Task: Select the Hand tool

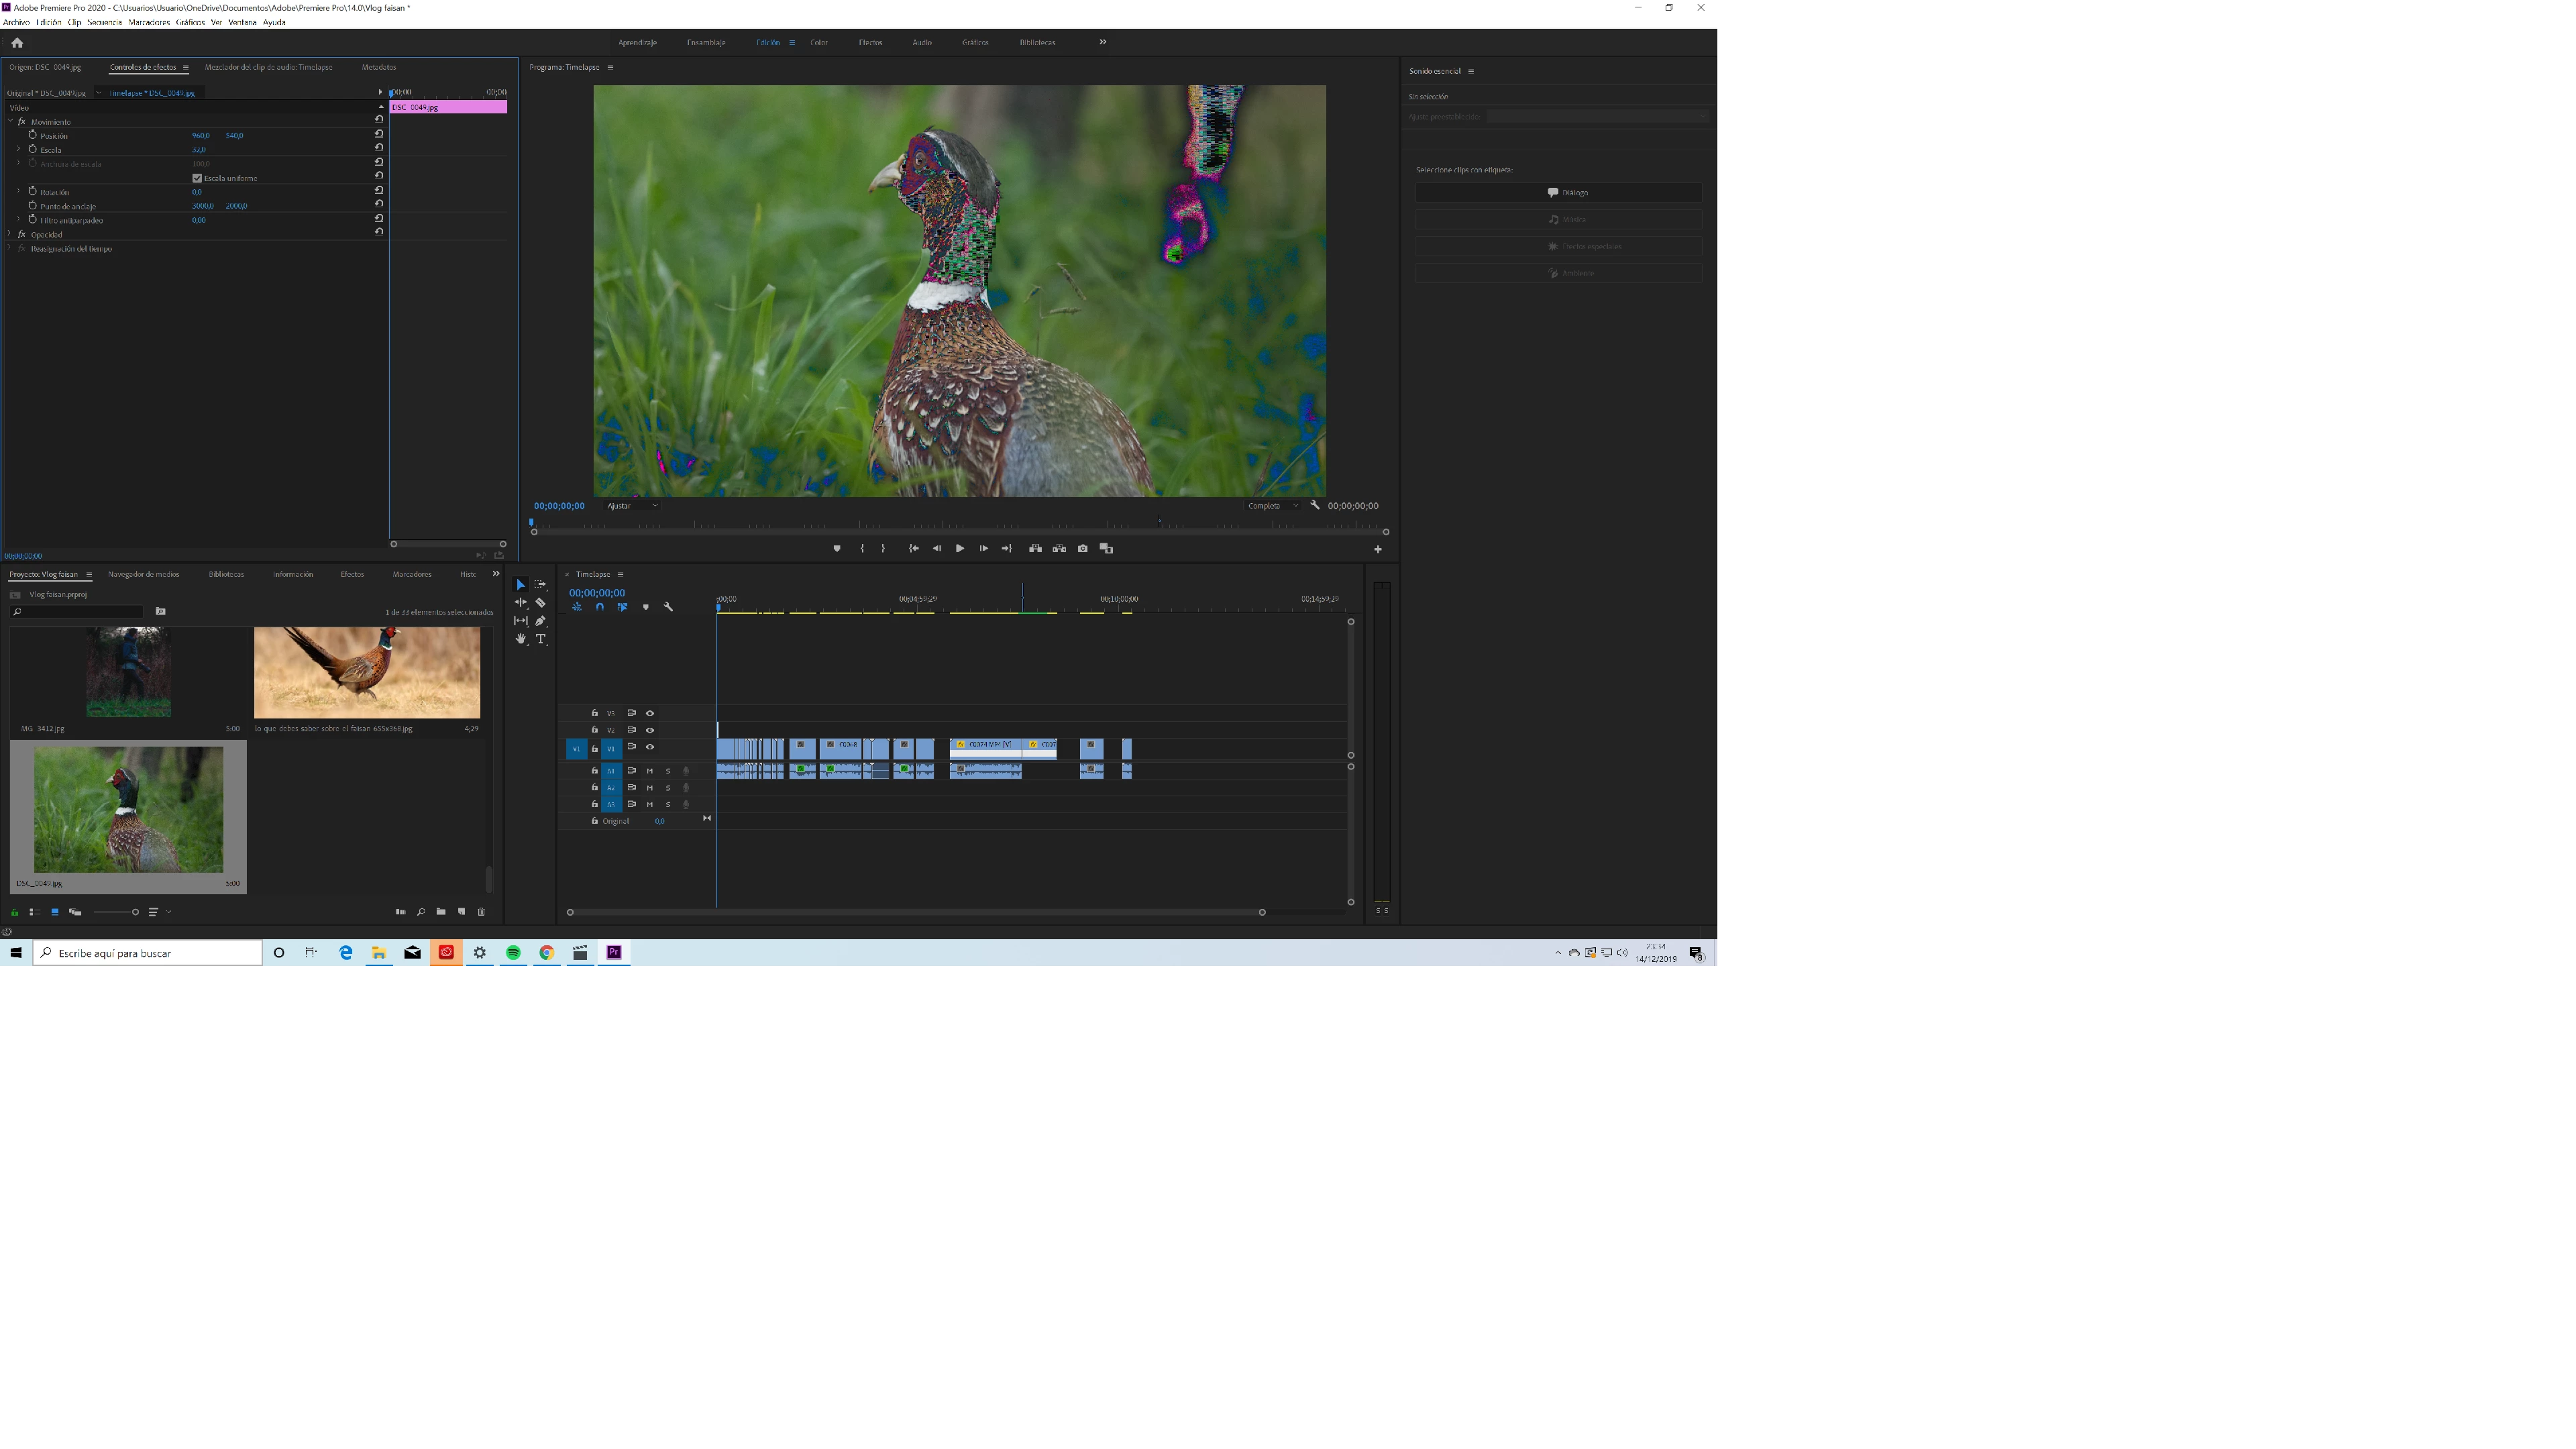Action: tap(520, 639)
